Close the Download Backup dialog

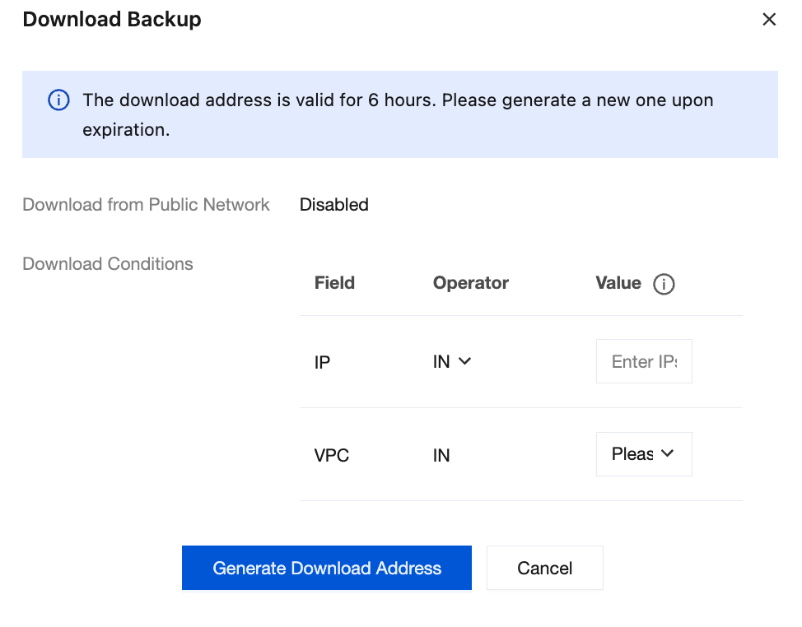pos(769,20)
